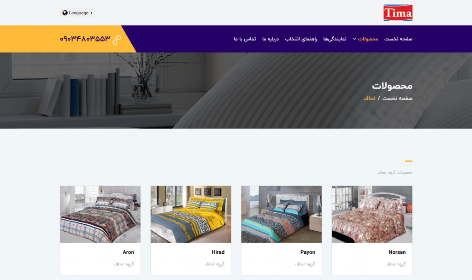This screenshot has width=472, height=280.
Task: Click the Tima logo
Action: (398, 12)
